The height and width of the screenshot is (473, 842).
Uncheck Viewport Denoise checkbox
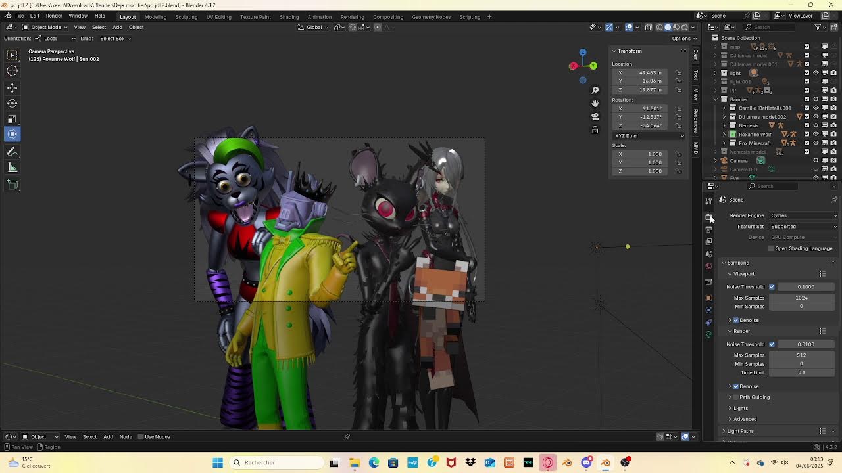point(736,321)
